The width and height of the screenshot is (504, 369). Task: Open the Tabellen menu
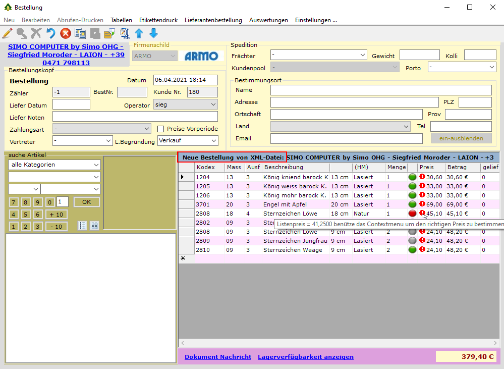[121, 20]
